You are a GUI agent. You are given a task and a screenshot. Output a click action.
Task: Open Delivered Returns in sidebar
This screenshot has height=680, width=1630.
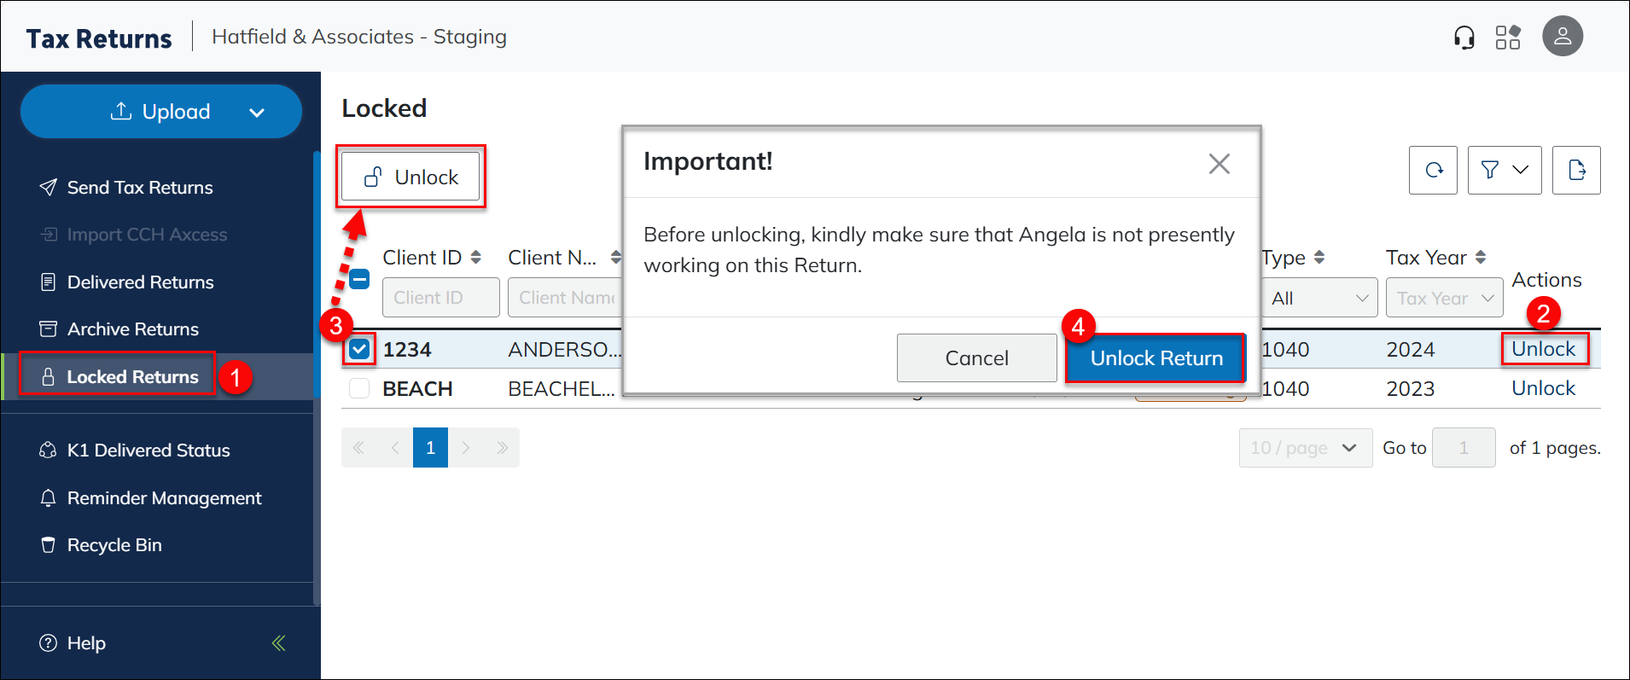coord(140,282)
